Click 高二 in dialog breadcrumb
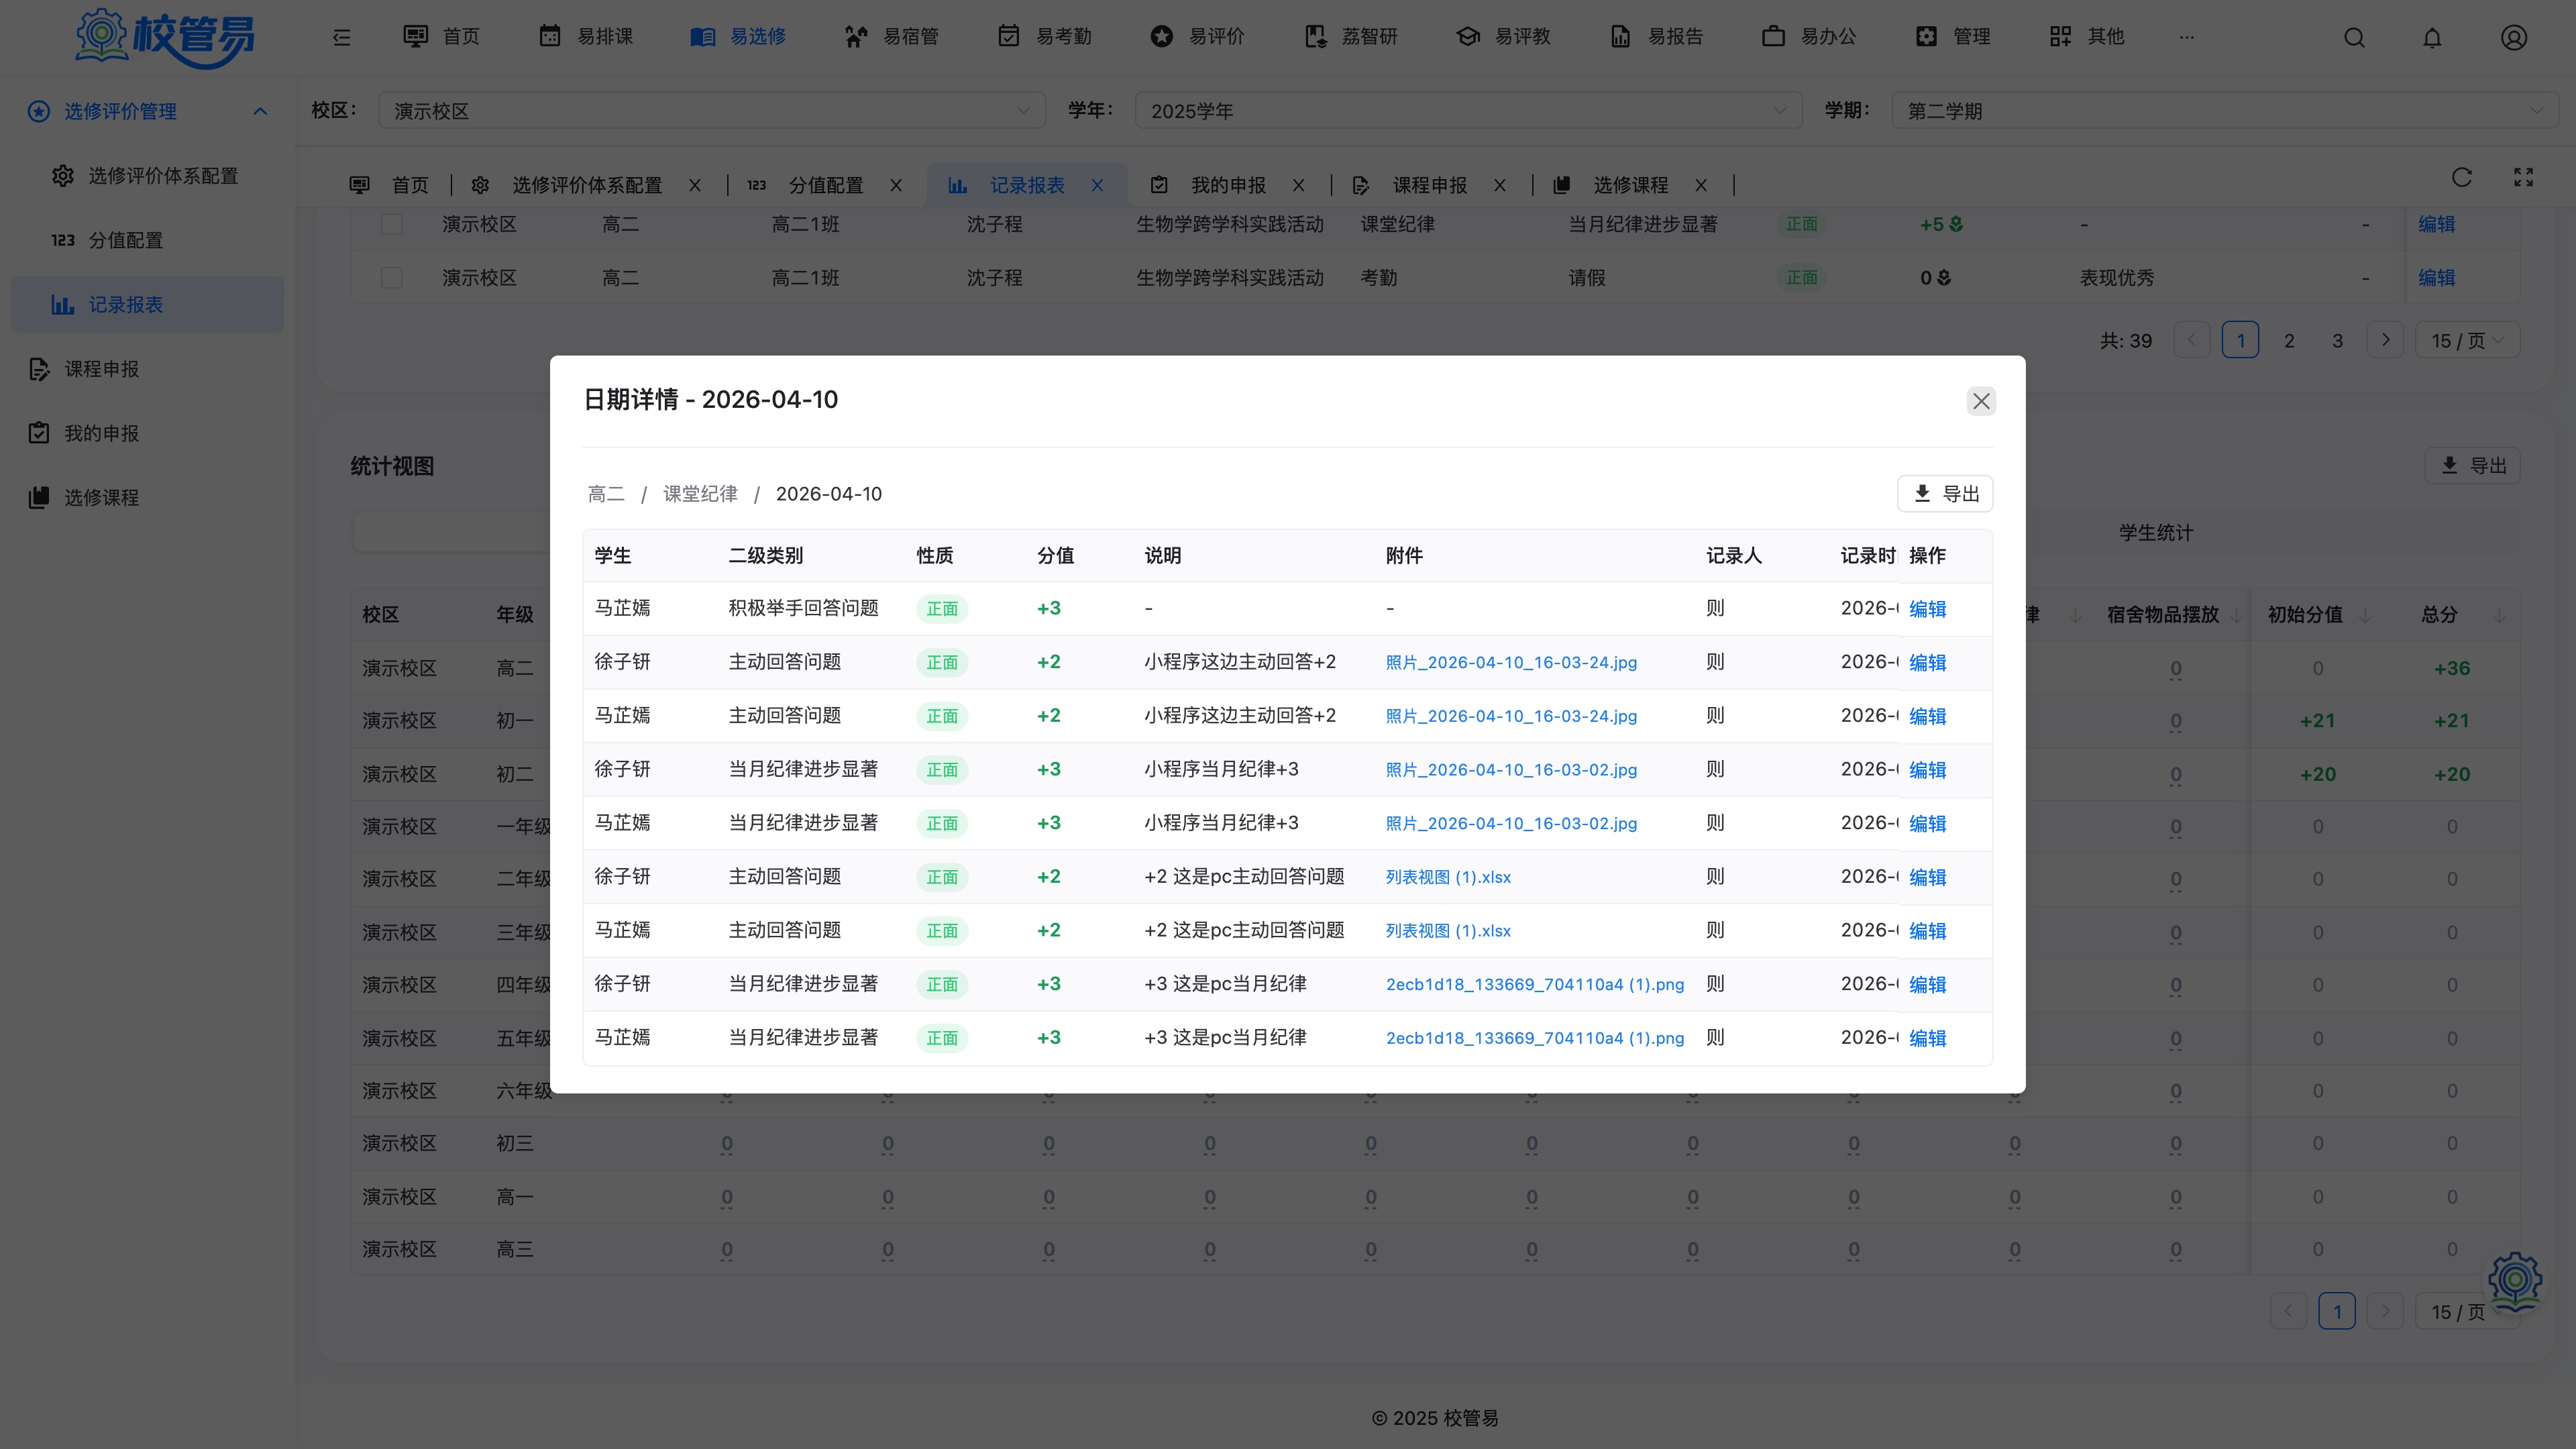Image resolution: width=2576 pixels, height=1449 pixels. click(x=606, y=494)
